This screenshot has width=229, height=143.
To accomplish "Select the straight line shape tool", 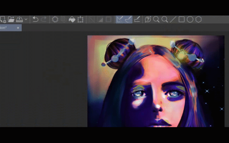I will click(173, 19).
